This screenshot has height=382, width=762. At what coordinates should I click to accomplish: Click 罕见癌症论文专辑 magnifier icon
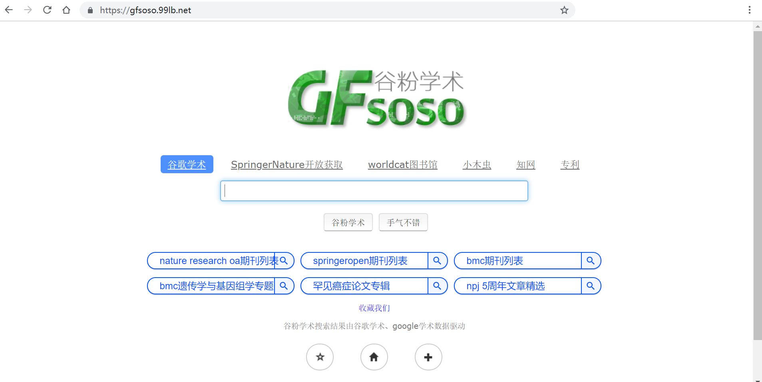pyautogui.click(x=437, y=286)
